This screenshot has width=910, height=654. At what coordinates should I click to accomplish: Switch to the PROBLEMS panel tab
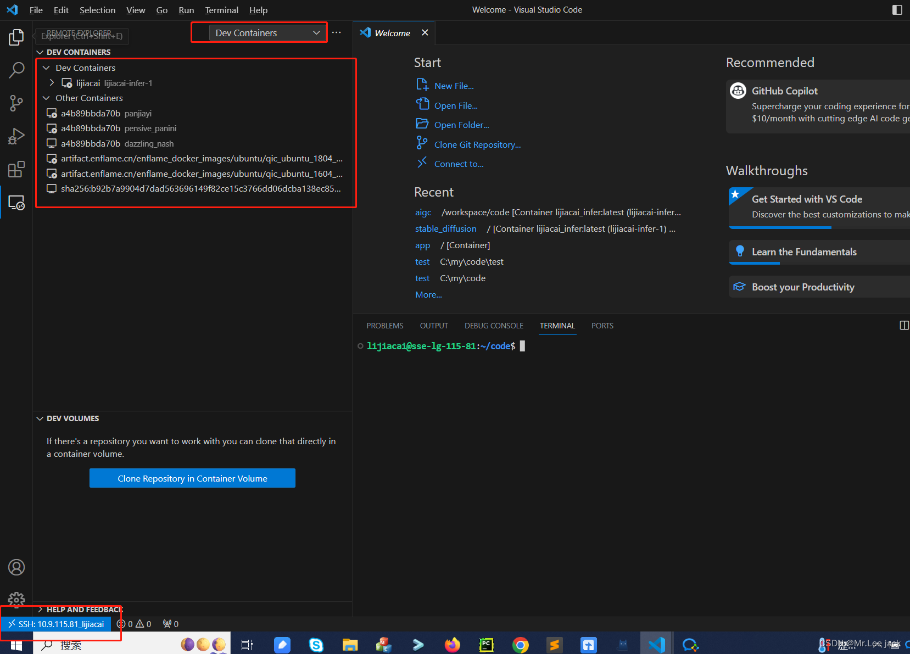(x=385, y=326)
